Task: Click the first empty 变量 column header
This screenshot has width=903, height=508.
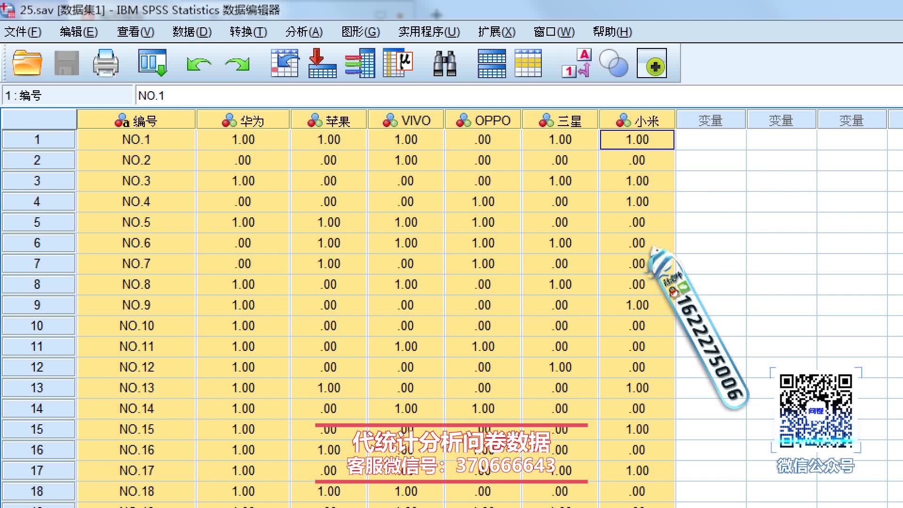Action: point(711,120)
